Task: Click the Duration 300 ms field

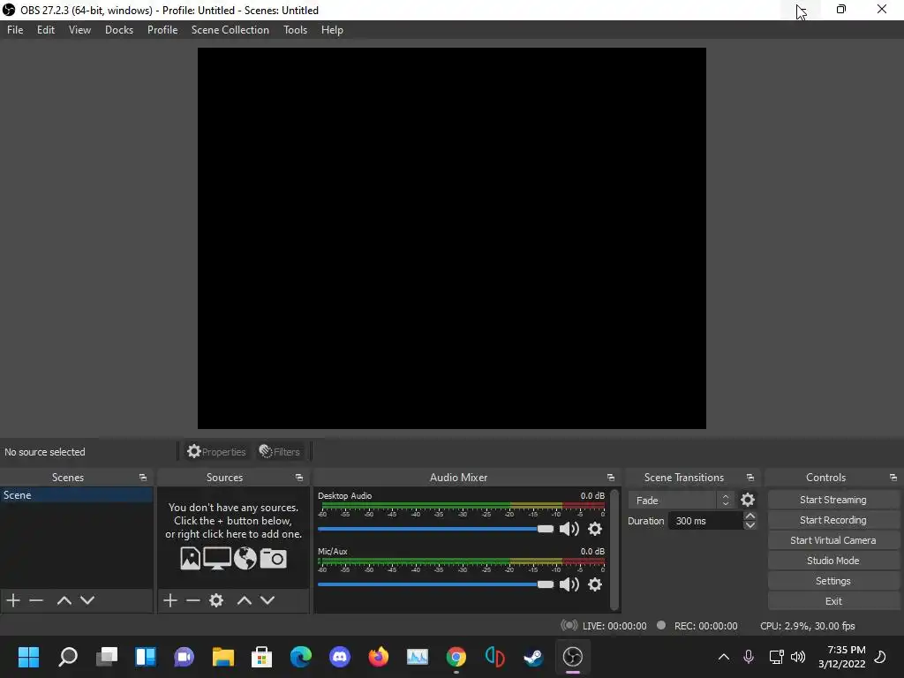Action: (x=706, y=521)
